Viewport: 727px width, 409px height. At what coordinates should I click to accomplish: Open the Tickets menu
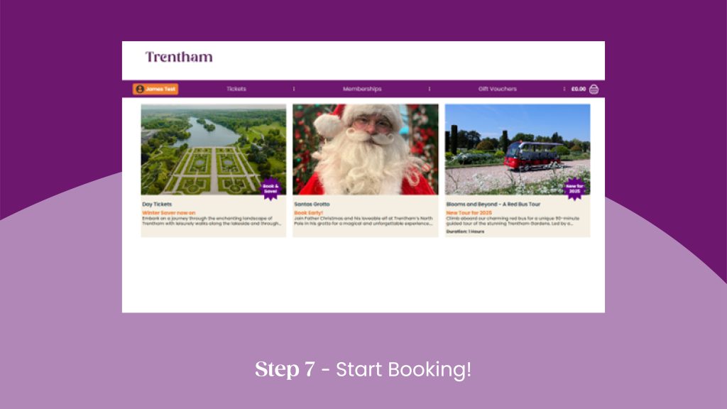pos(236,89)
